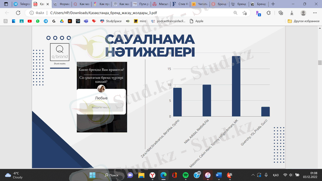Click the file info icon beside Файл
This screenshot has height=181, width=322.
coord(31,13)
